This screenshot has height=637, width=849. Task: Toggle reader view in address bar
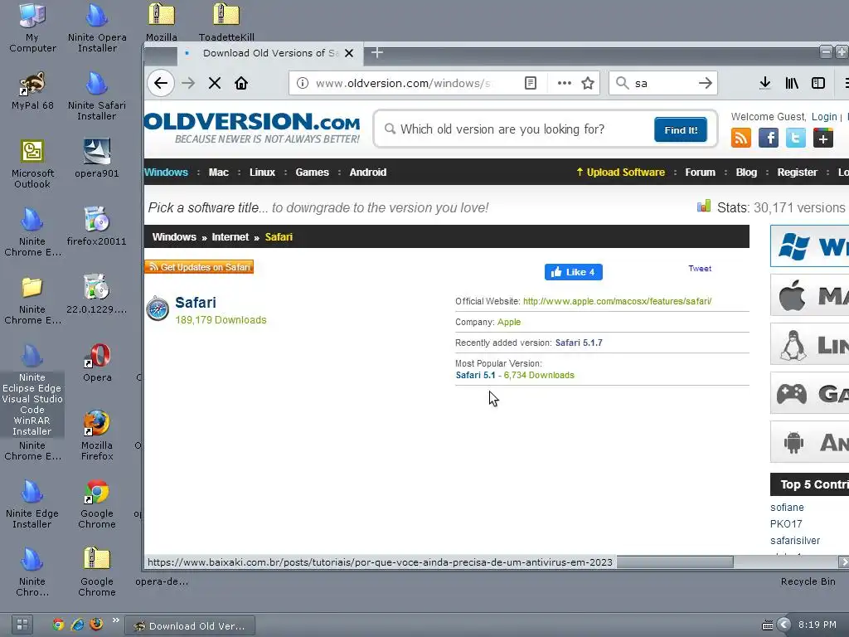[531, 83]
